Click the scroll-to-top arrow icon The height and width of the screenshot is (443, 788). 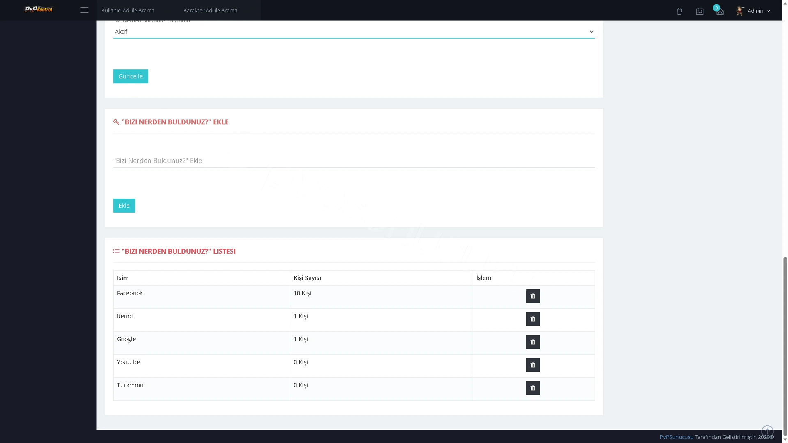click(x=767, y=431)
